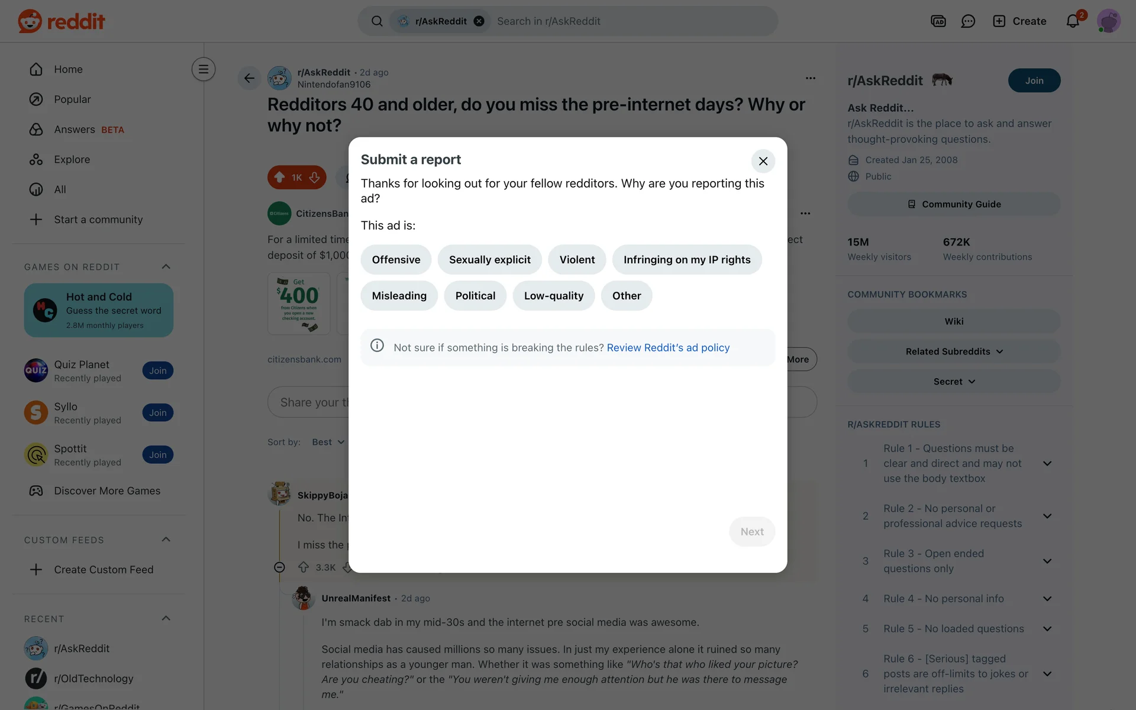Open the chat icon in header
The width and height of the screenshot is (1136, 710).
pyautogui.click(x=968, y=21)
